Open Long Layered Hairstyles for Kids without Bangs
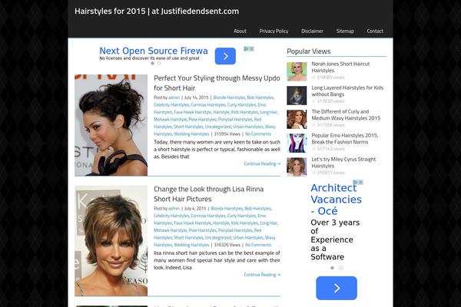This screenshot has height=307, width=461. (x=347, y=91)
